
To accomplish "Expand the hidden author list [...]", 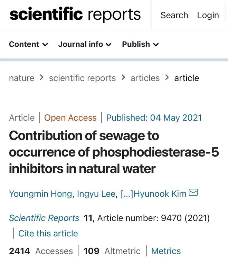I will (x=126, y=194).
